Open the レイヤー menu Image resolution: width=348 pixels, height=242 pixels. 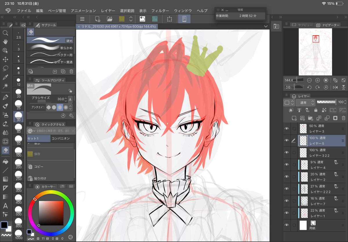click(108, 11)
